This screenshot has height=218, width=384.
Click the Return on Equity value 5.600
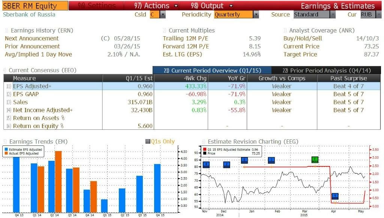click(145, 126)
